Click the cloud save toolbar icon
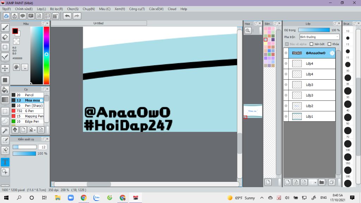This screenshot has height=203, width=361. coord(6,16)
